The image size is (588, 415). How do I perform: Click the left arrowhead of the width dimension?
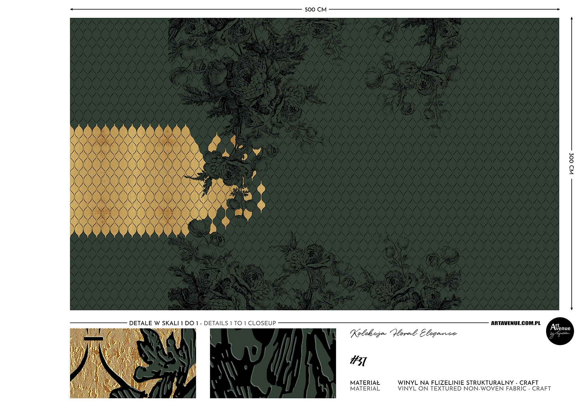coord(72,9)
